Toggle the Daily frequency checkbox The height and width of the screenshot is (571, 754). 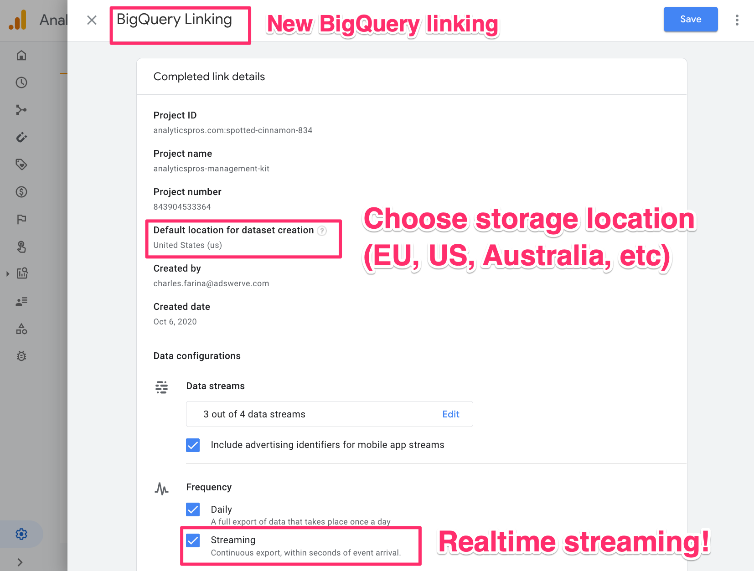(x=193, y=509)
